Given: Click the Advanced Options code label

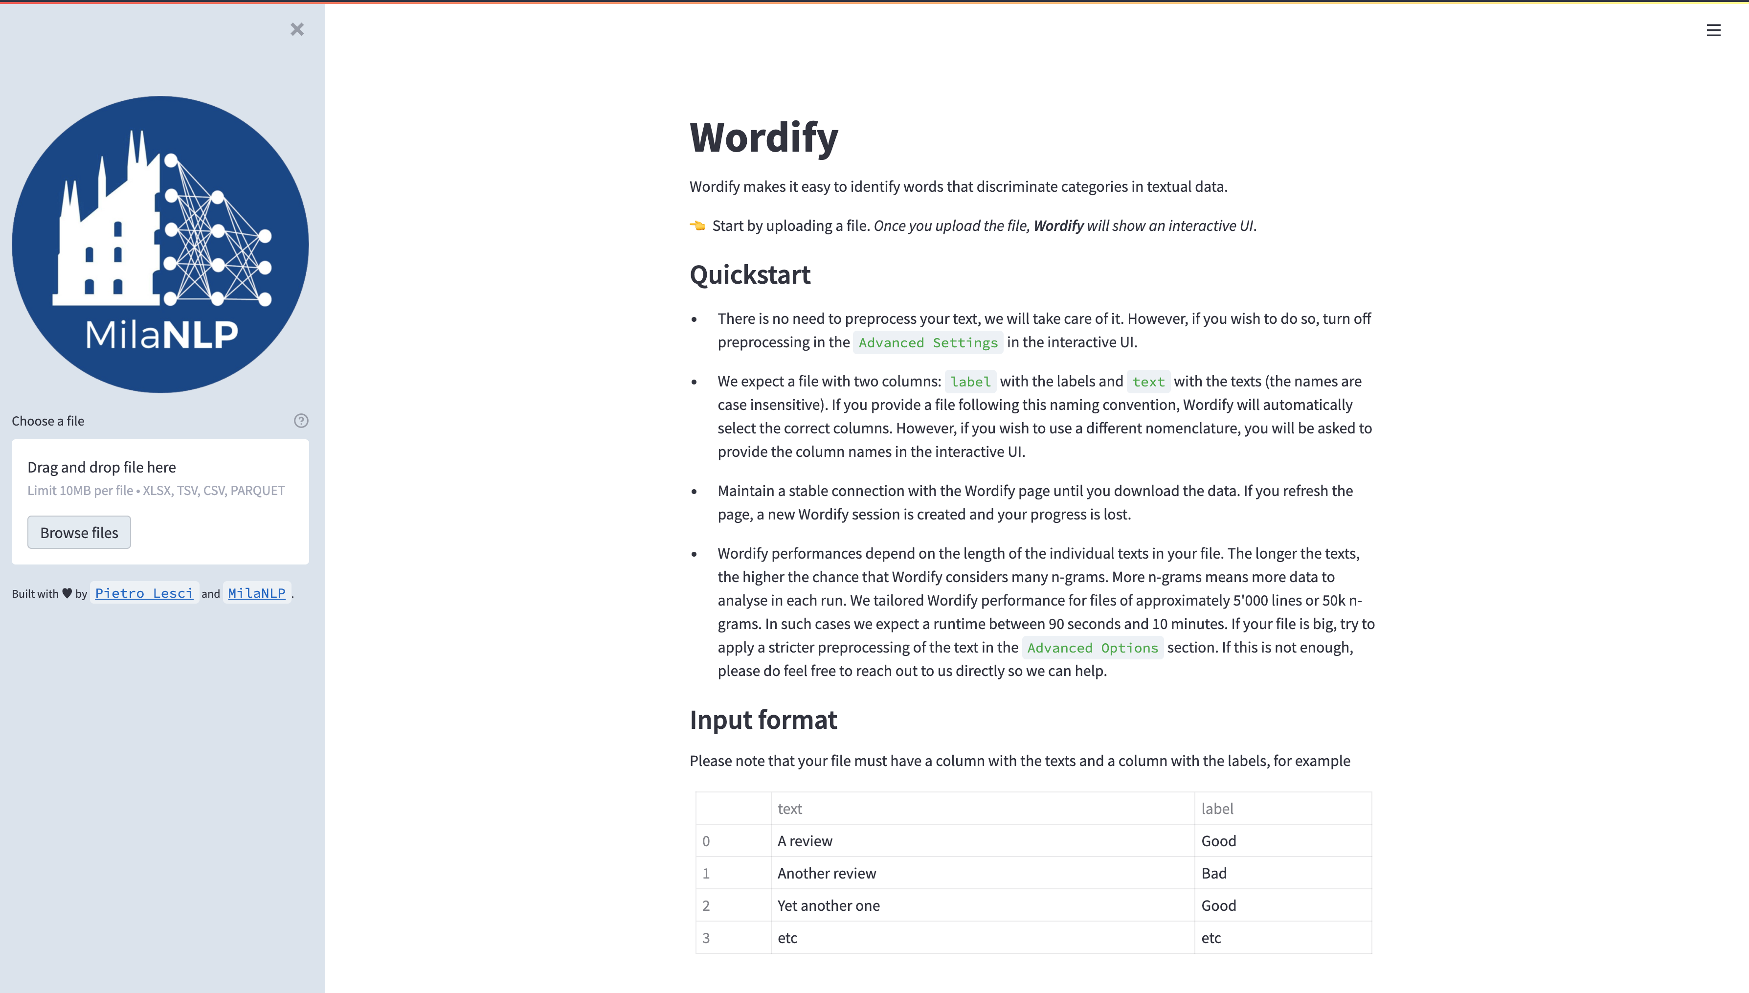Looking at the screenshot, I should [1092, 648].
